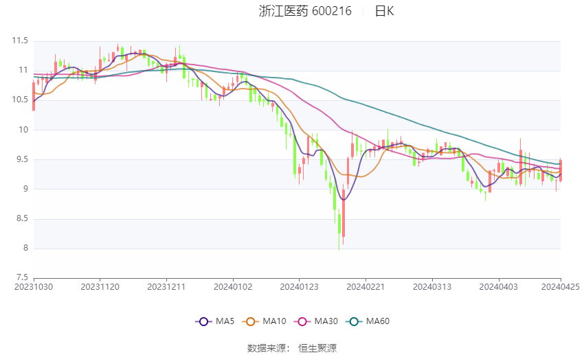Select the 20240102 date on the axis

[x=232, y=286]
